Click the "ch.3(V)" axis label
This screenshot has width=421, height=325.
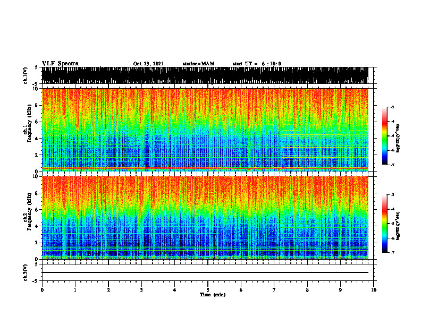click(26, 272)
